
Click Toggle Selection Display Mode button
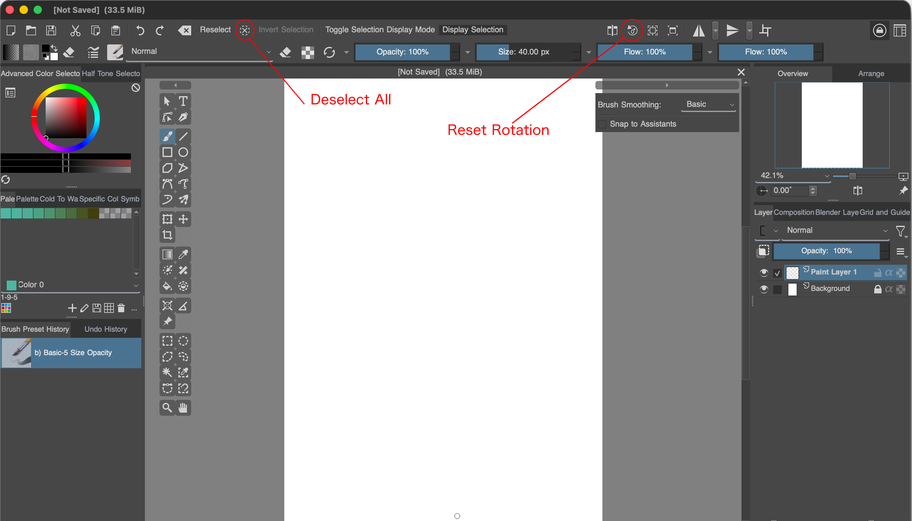click(x=380, y=30)
